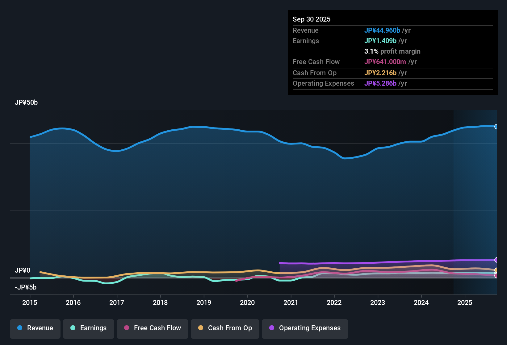Image resolution: width=507 pixels, height=345 pixels.
Task: Select the Revenue endpoint marker on the chart
Action: click(x=497, y=126)
